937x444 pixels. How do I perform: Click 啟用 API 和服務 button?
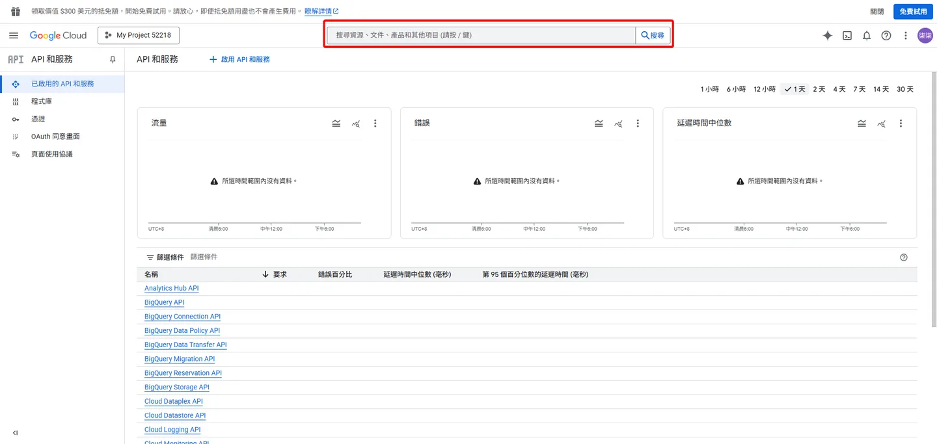coord(239,59)
